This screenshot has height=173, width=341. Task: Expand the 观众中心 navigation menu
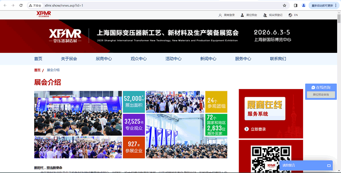[139, 59]
